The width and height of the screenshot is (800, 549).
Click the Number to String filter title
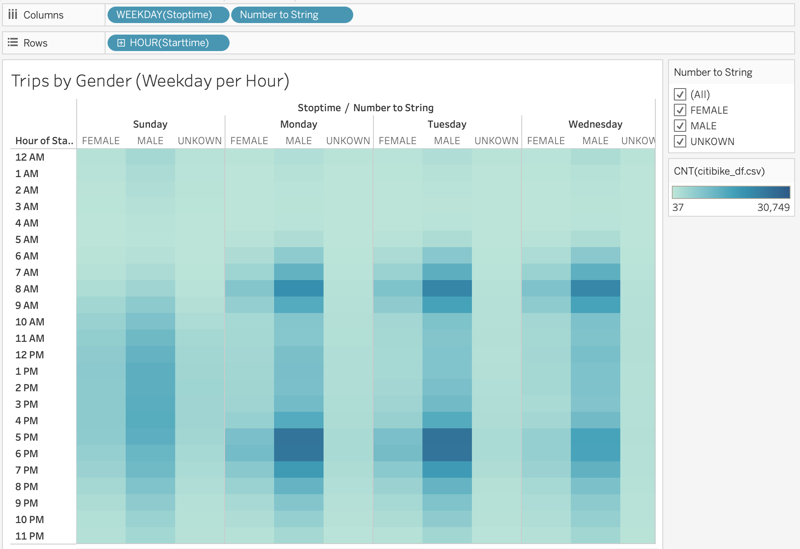pos(713,72)
